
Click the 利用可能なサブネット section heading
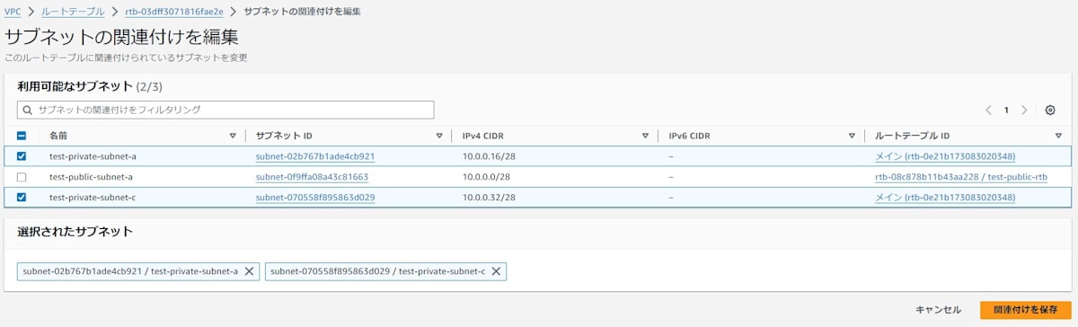[75, 86]
